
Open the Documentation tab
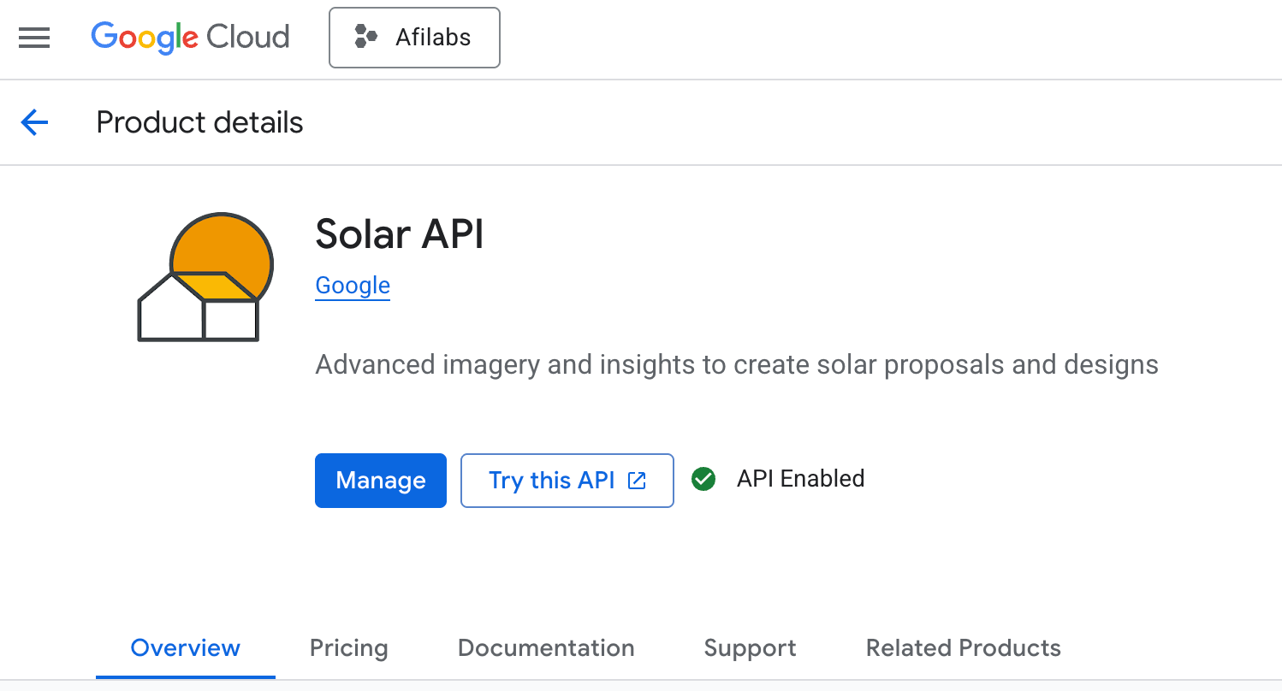[546, 647]
